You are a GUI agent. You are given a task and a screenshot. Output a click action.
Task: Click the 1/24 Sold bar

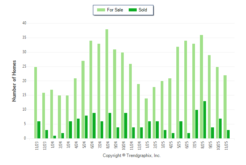tap(55, 137)
